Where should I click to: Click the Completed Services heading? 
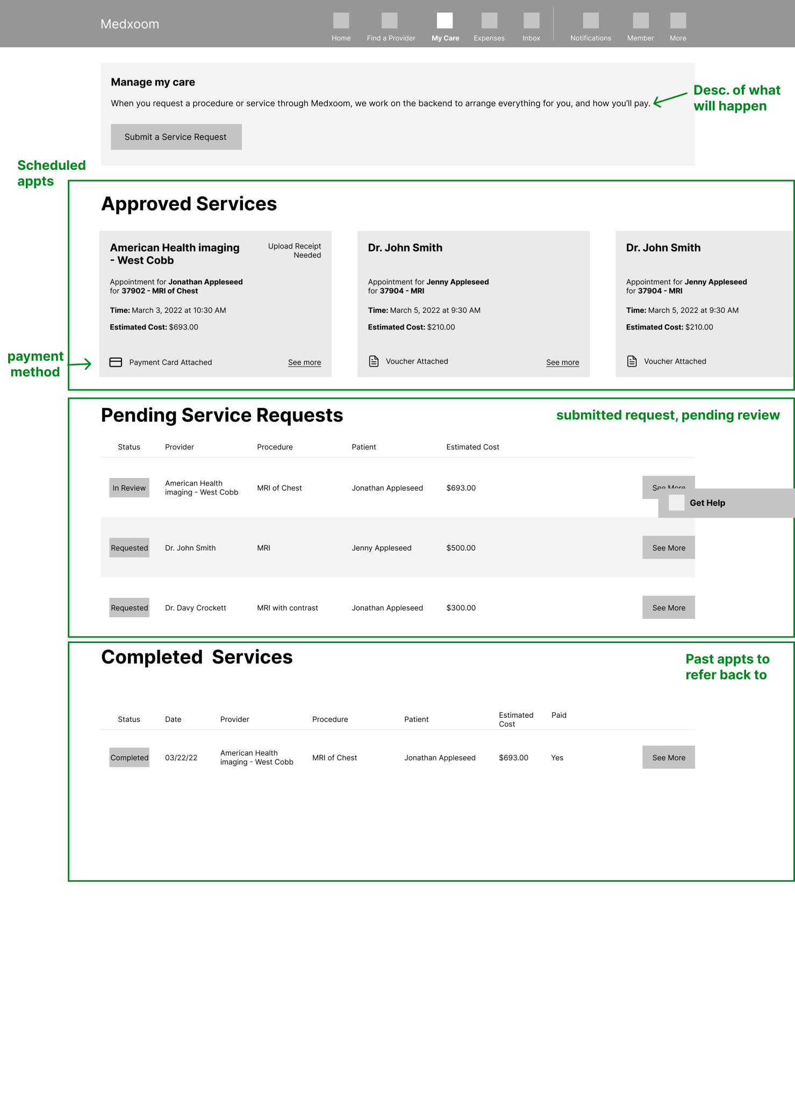coord(197,657)
